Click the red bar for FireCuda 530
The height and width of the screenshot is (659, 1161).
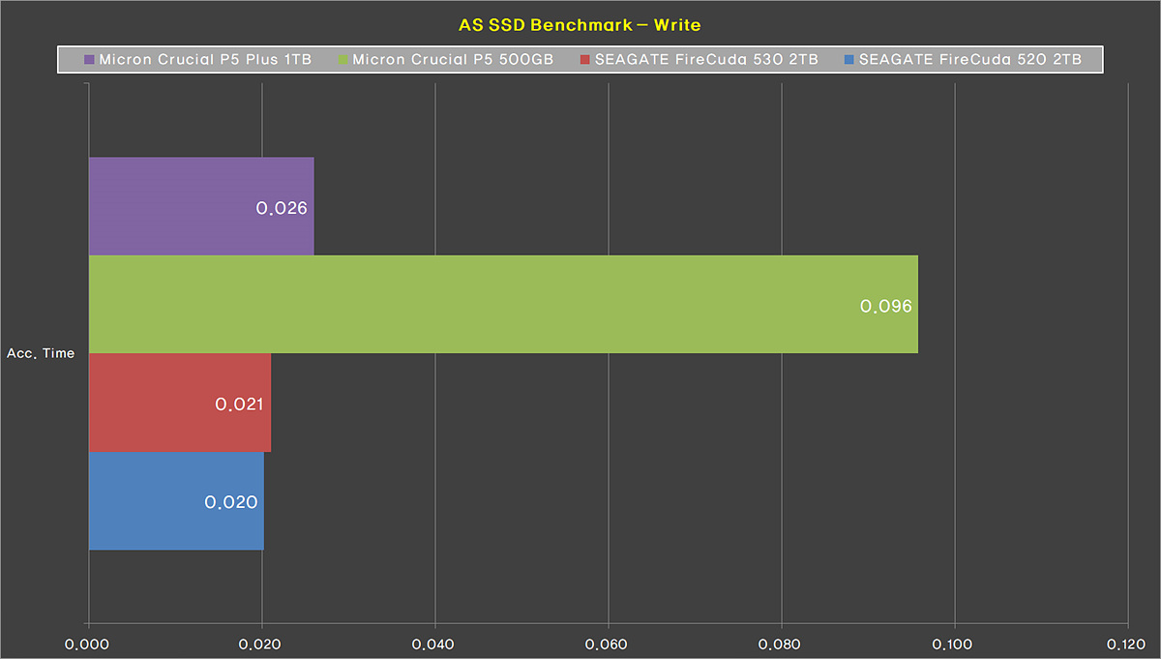(x=180, y=403)
